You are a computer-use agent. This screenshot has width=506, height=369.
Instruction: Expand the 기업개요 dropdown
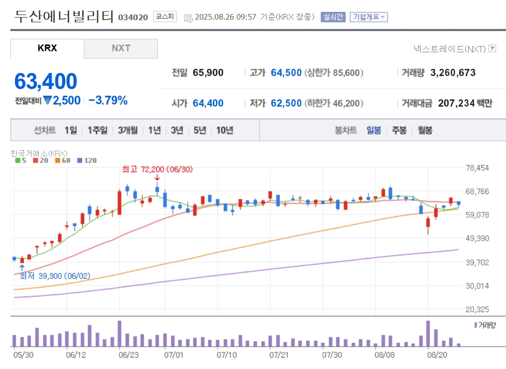coord(369,17)
